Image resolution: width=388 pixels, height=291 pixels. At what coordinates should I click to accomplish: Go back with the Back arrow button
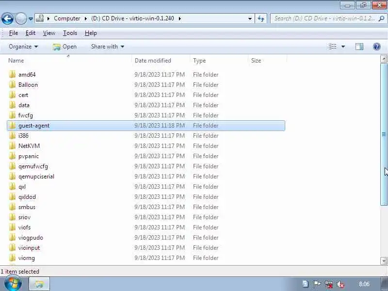7,18
